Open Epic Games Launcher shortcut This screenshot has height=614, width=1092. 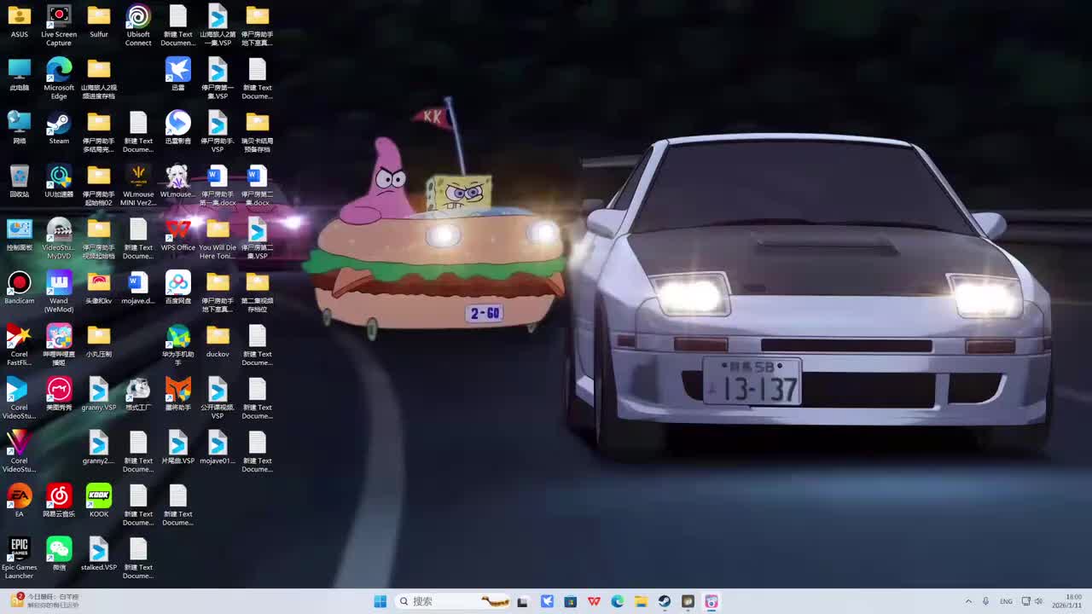[x=20, y=559]
